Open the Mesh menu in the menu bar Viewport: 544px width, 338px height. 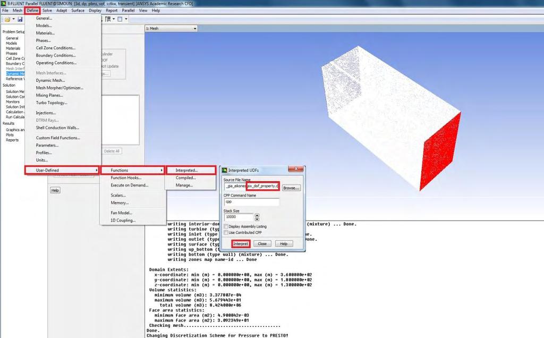point(18,11)
